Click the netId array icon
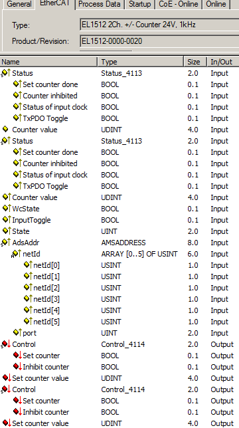Viewport: 239px width, 428px height. [x=17, y=254]
